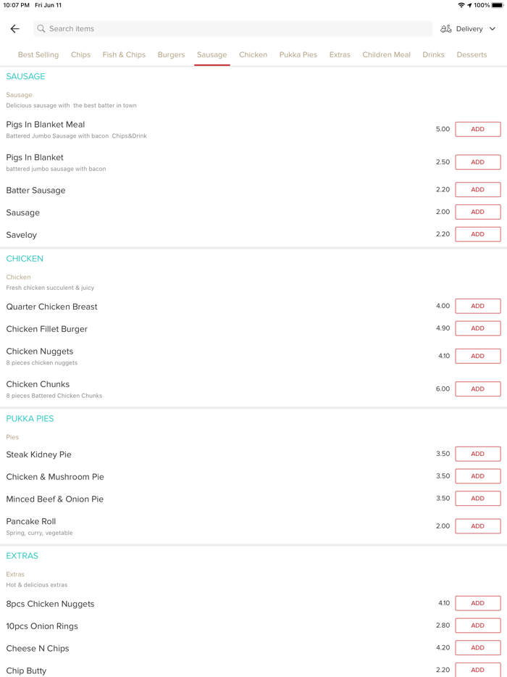
Task: Open the Fish & Chips tab
Action: 124,55
